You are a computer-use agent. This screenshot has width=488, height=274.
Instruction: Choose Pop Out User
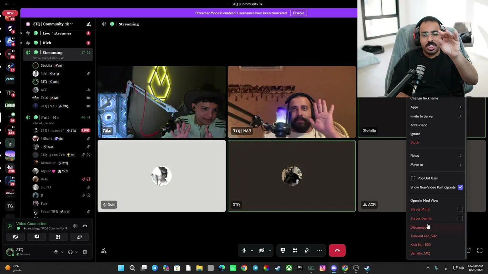436,178
